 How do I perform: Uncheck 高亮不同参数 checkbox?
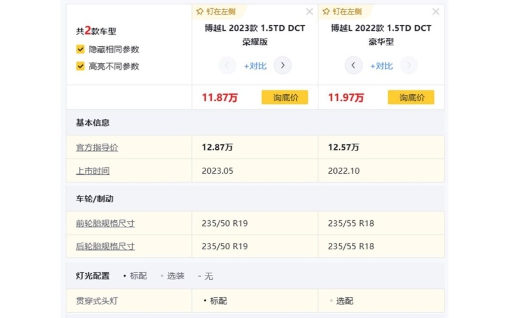(80, 66)
